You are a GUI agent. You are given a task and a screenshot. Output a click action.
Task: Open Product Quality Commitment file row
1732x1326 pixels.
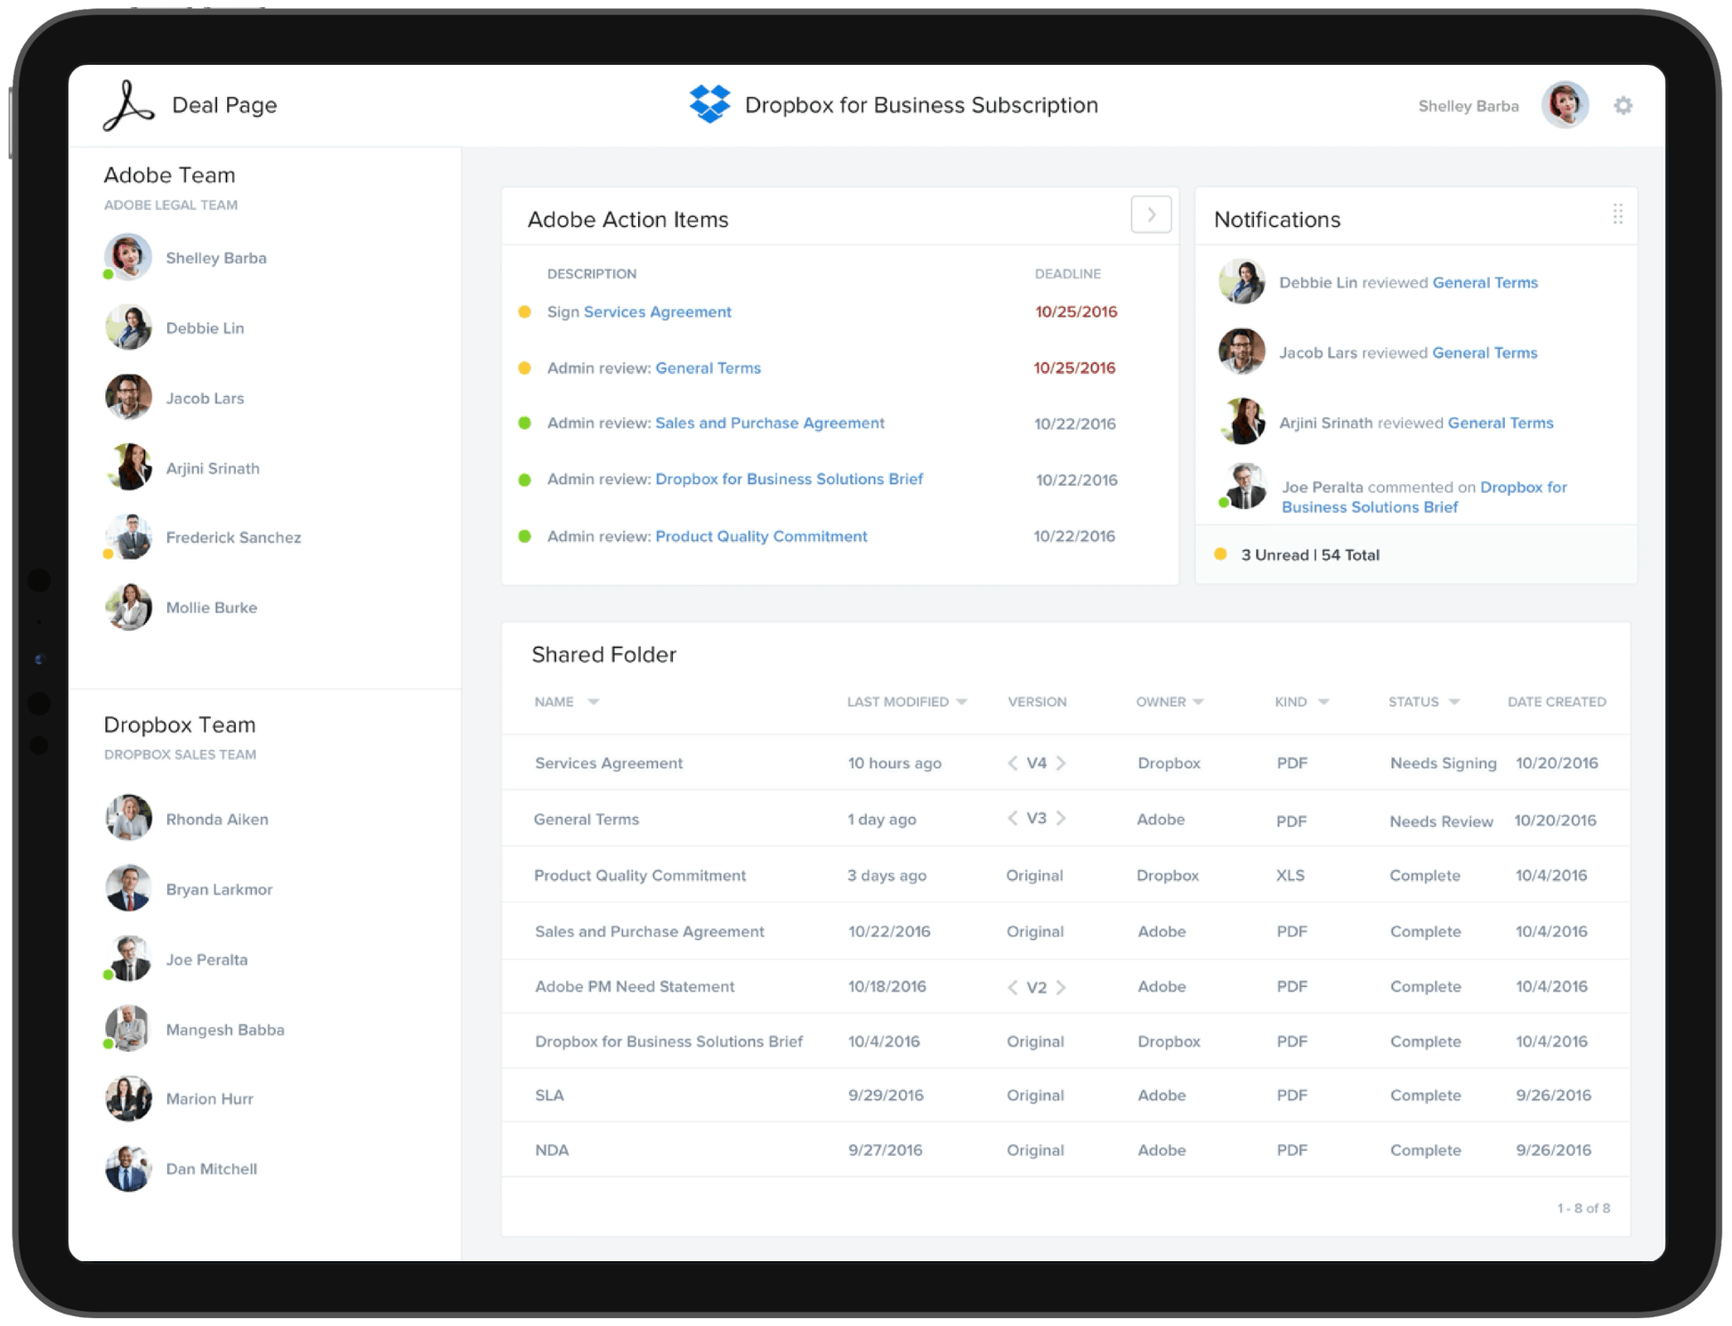(x=1065, y=875)
